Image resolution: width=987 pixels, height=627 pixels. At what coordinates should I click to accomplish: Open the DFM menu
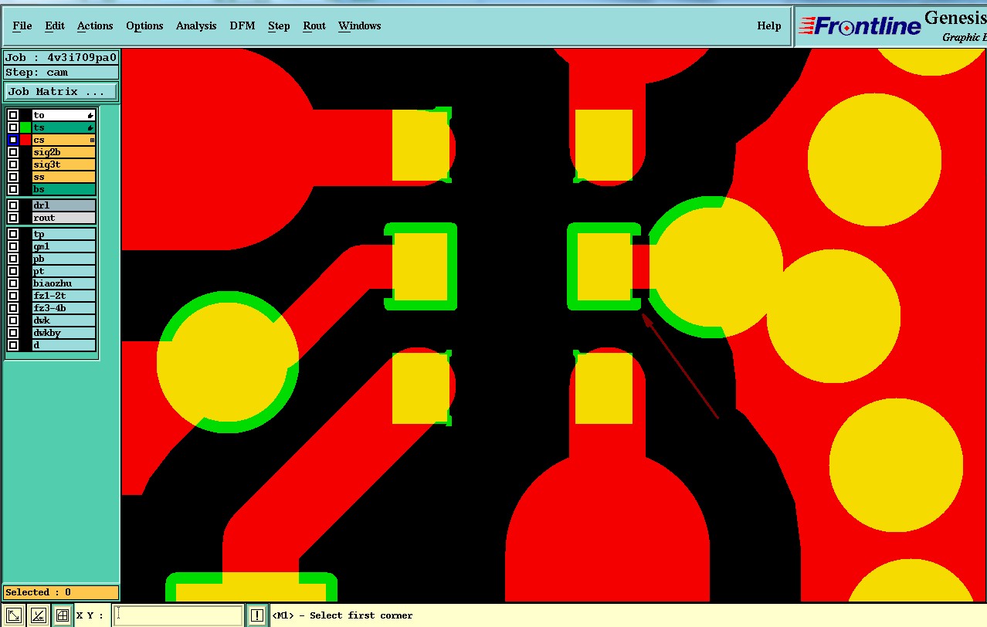pos(243,25)
